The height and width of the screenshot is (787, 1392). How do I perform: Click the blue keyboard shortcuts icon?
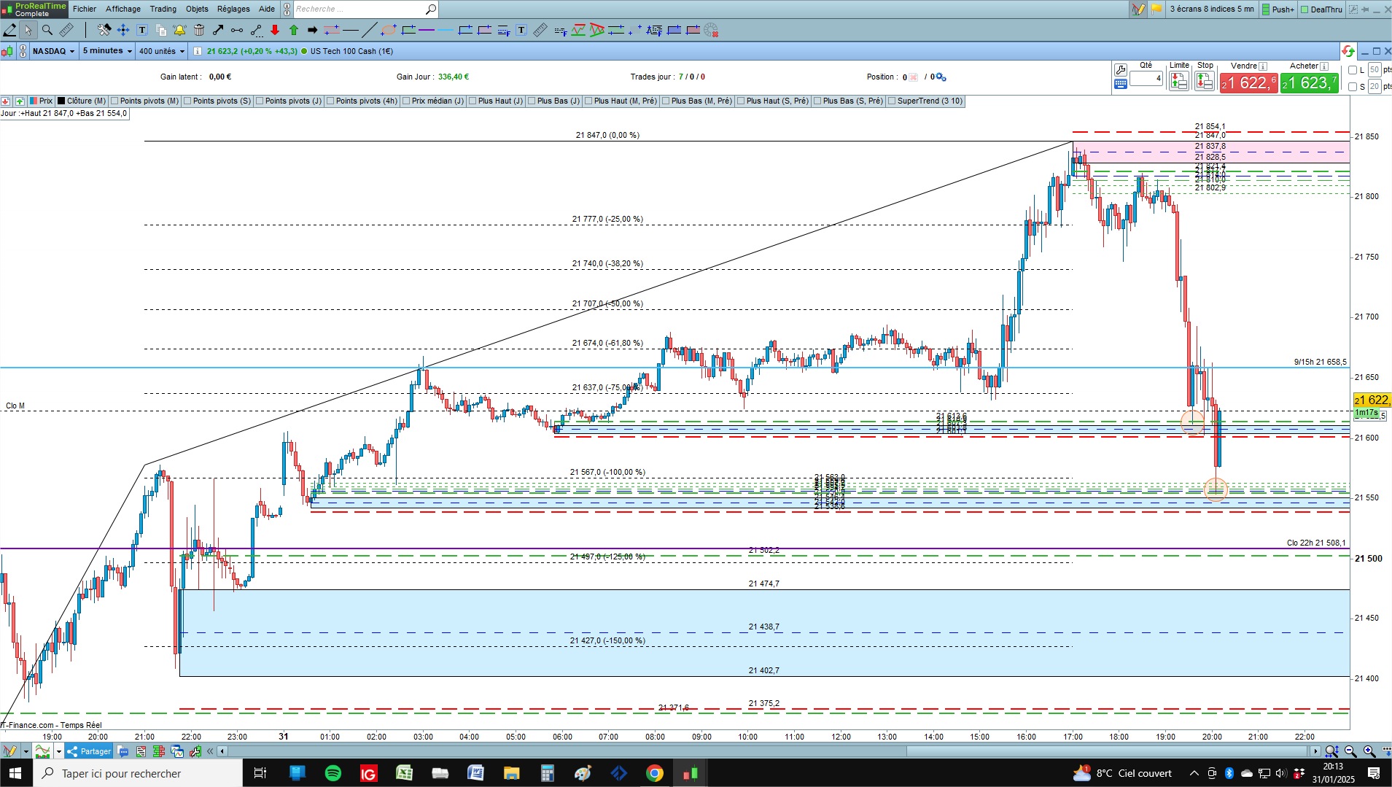1121,84
